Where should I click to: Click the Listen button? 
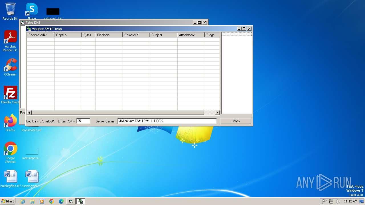[x=236, y=121]
